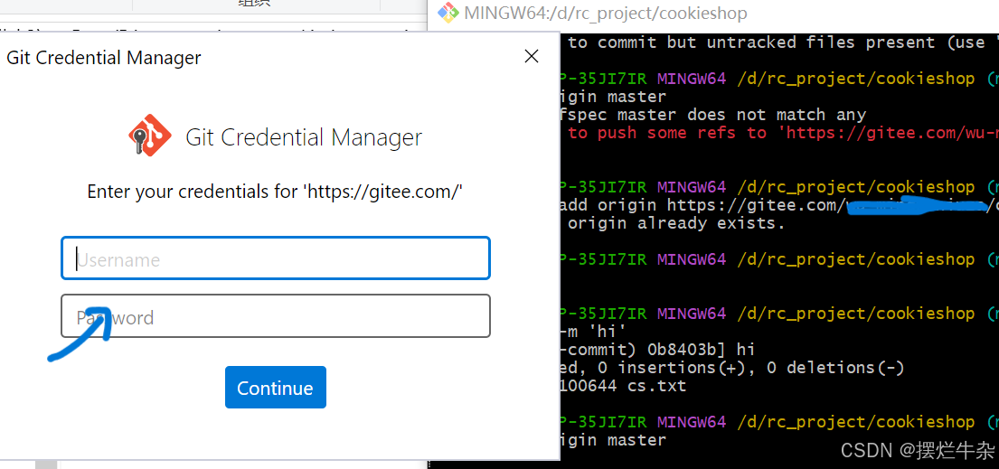Click the '0b8403b] hi' commit line in terminal
This screenshot has width=999, height=469.
pyautogui.click(x=657, y=350)
